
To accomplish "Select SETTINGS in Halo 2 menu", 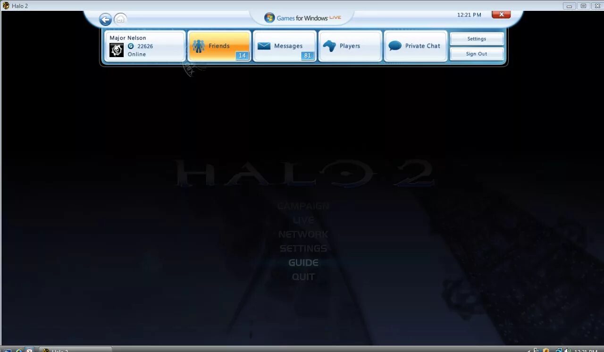I will (303, 249).
